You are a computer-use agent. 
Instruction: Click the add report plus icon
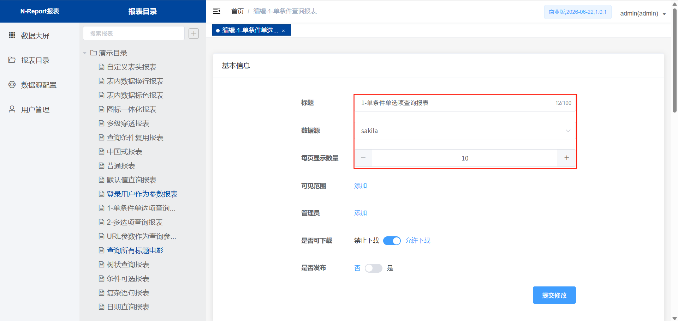coord(194,34)
